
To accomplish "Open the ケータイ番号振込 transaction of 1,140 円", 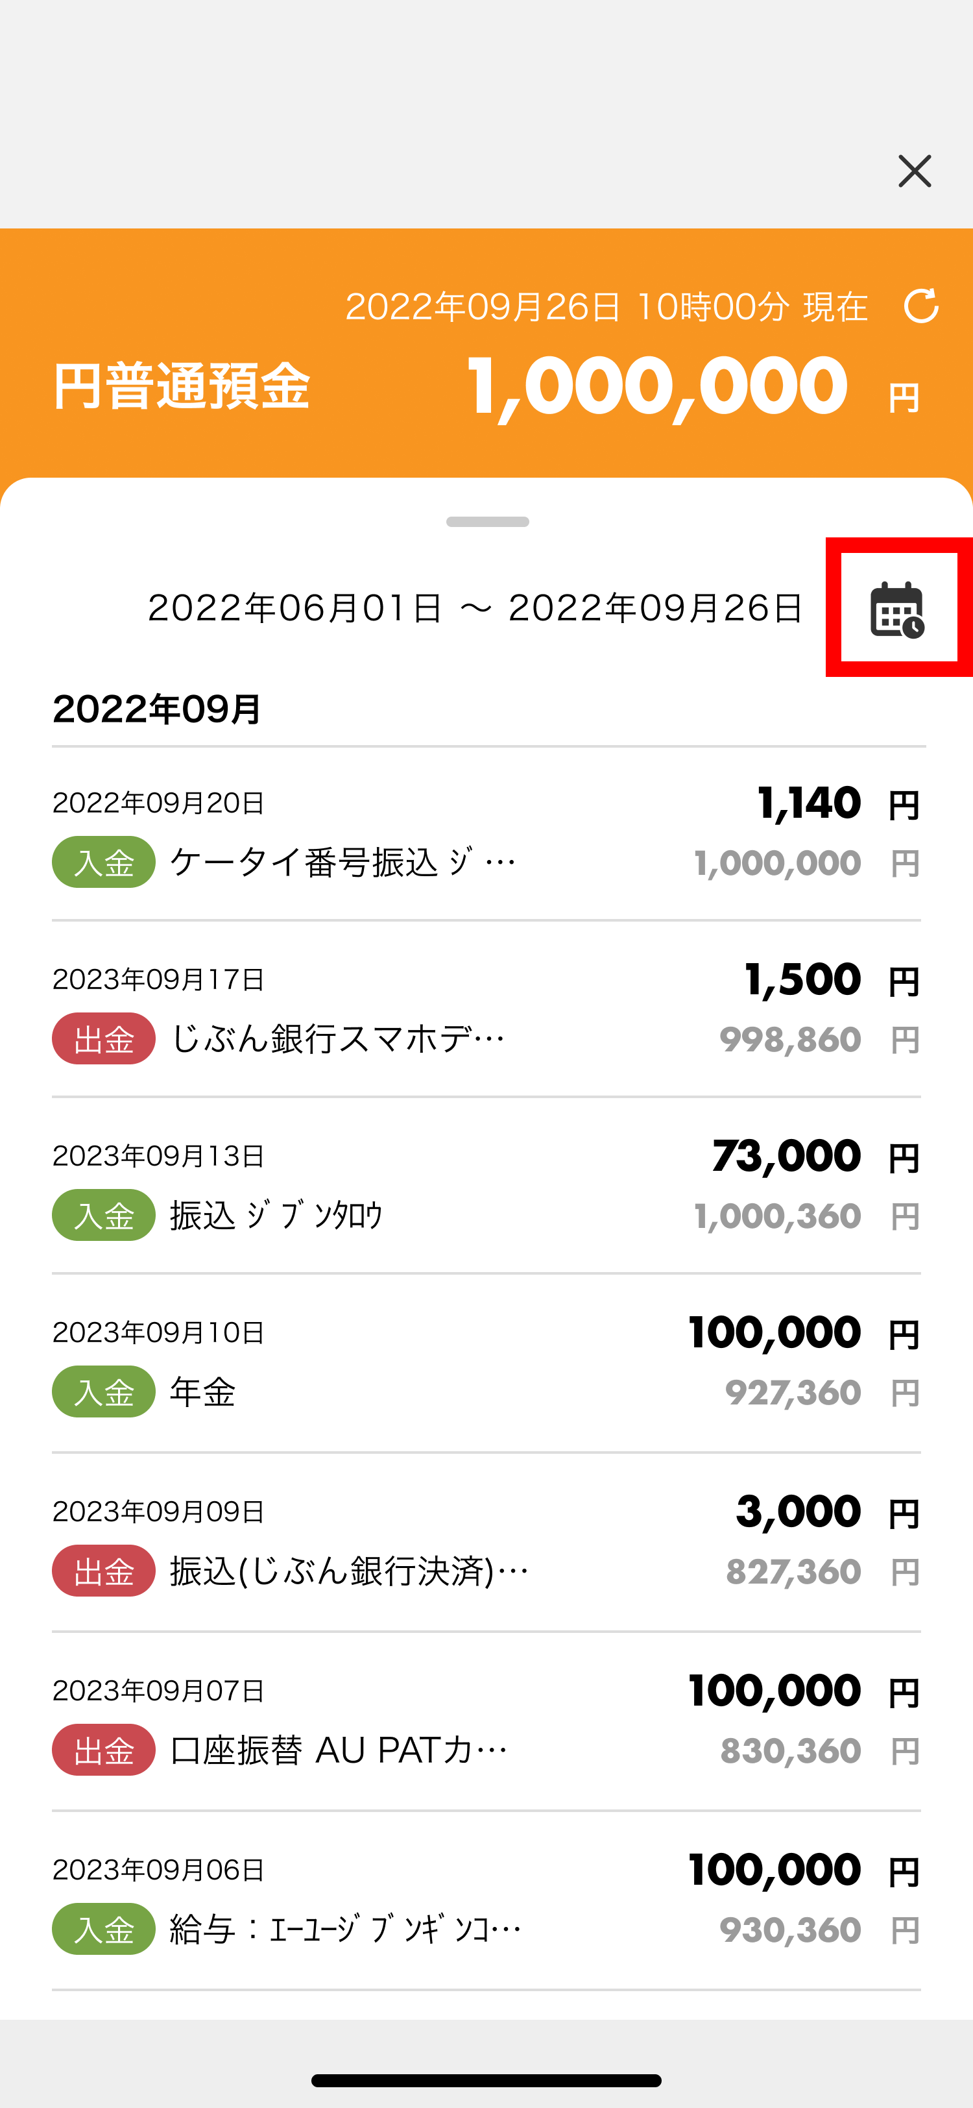I will pyautogui.click(x=486, y=834).
